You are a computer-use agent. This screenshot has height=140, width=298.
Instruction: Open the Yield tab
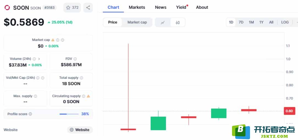[181, 7]
